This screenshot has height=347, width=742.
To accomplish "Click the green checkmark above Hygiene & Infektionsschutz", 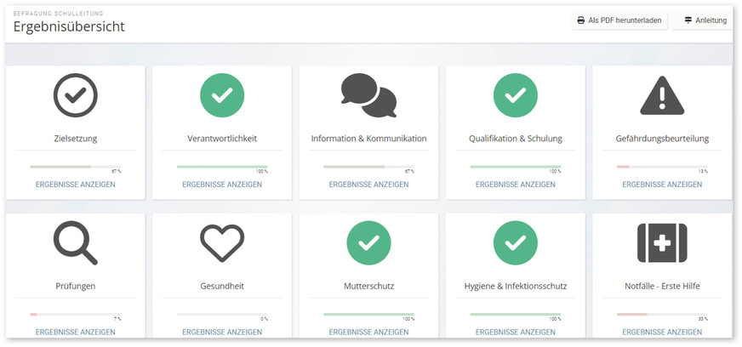I will point(515,242).
